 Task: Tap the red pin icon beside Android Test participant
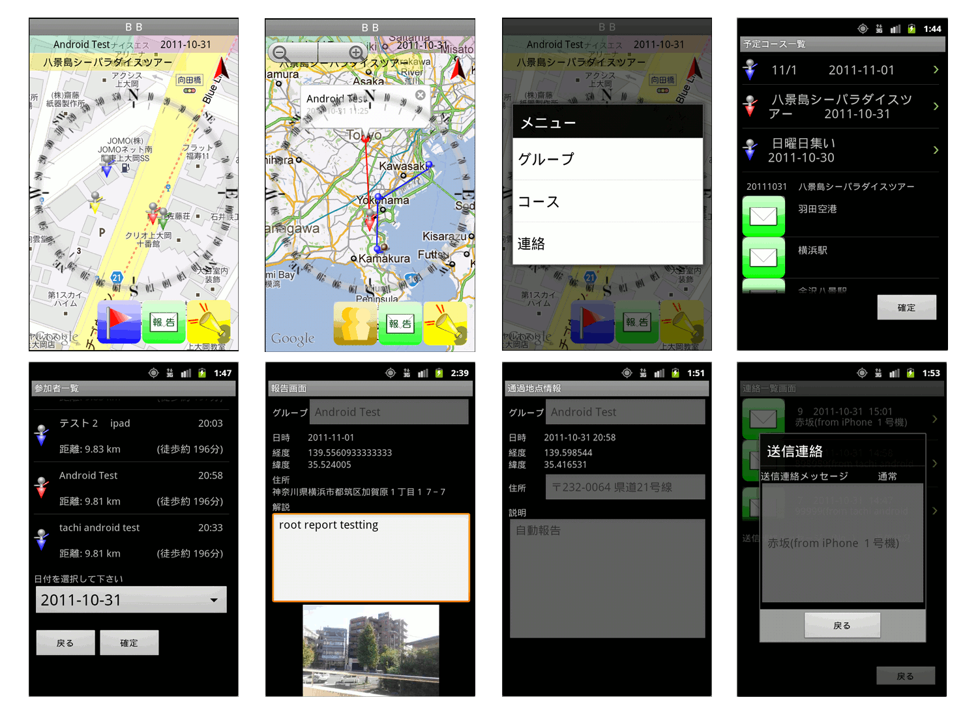(42, 488)
